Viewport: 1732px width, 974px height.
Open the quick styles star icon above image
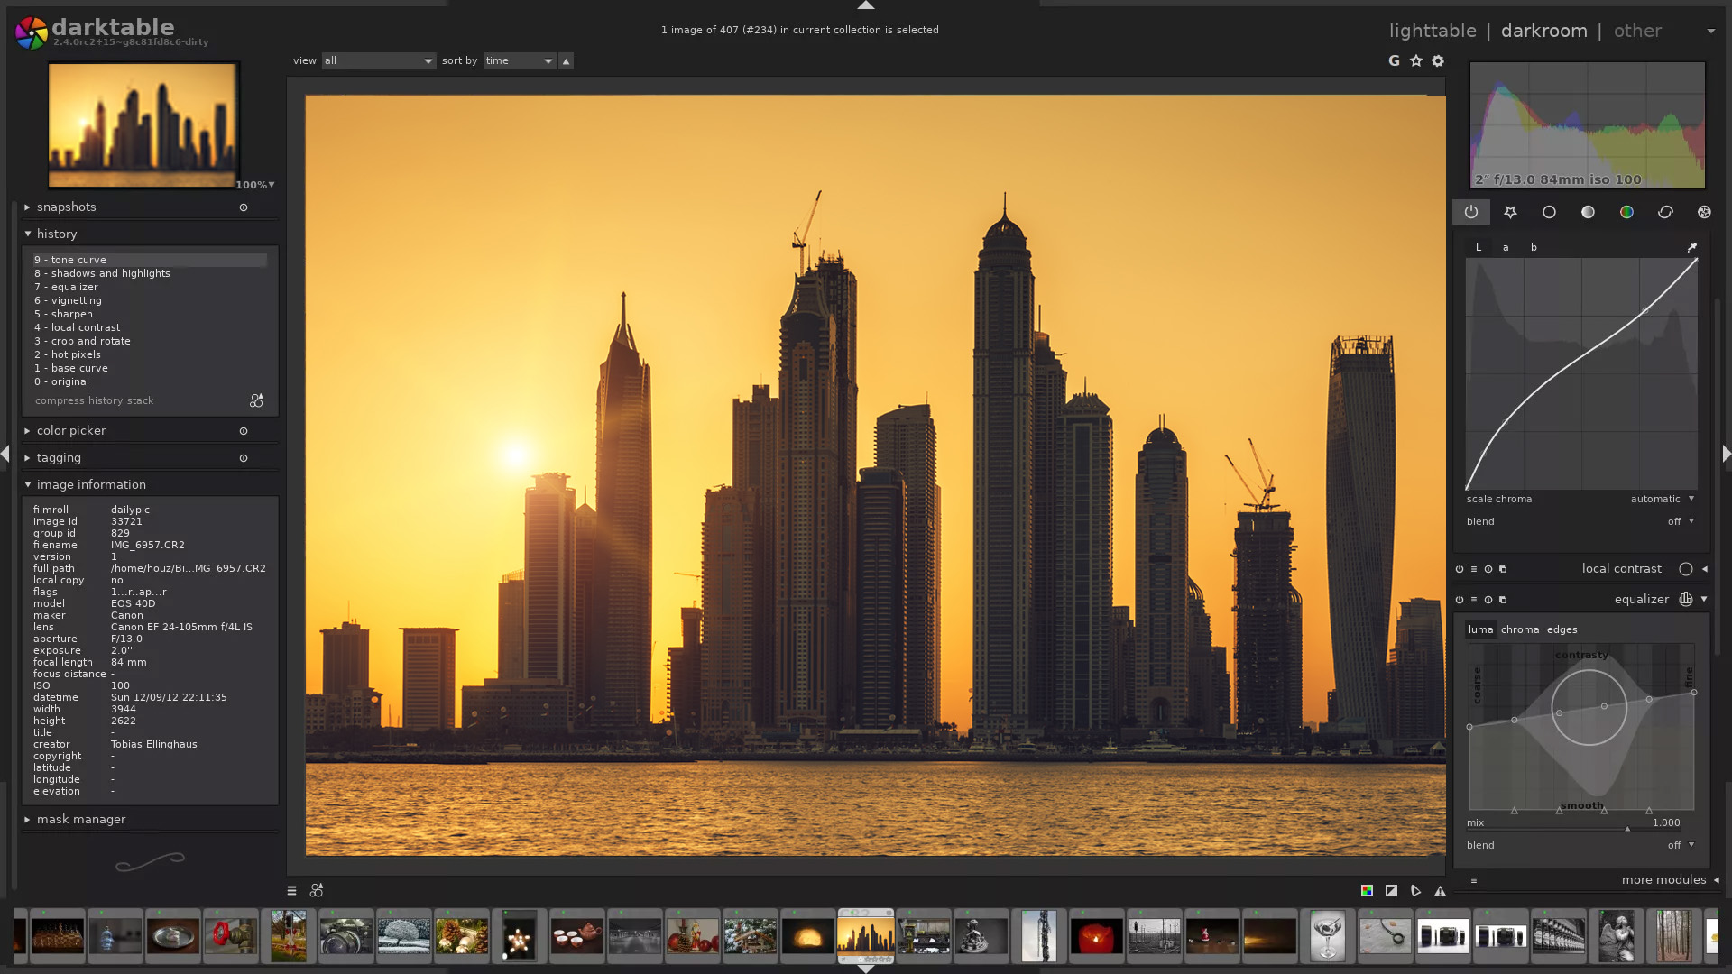[1416, 60]
